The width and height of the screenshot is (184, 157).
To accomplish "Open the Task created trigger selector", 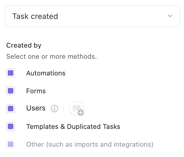I will pos(92,16).
